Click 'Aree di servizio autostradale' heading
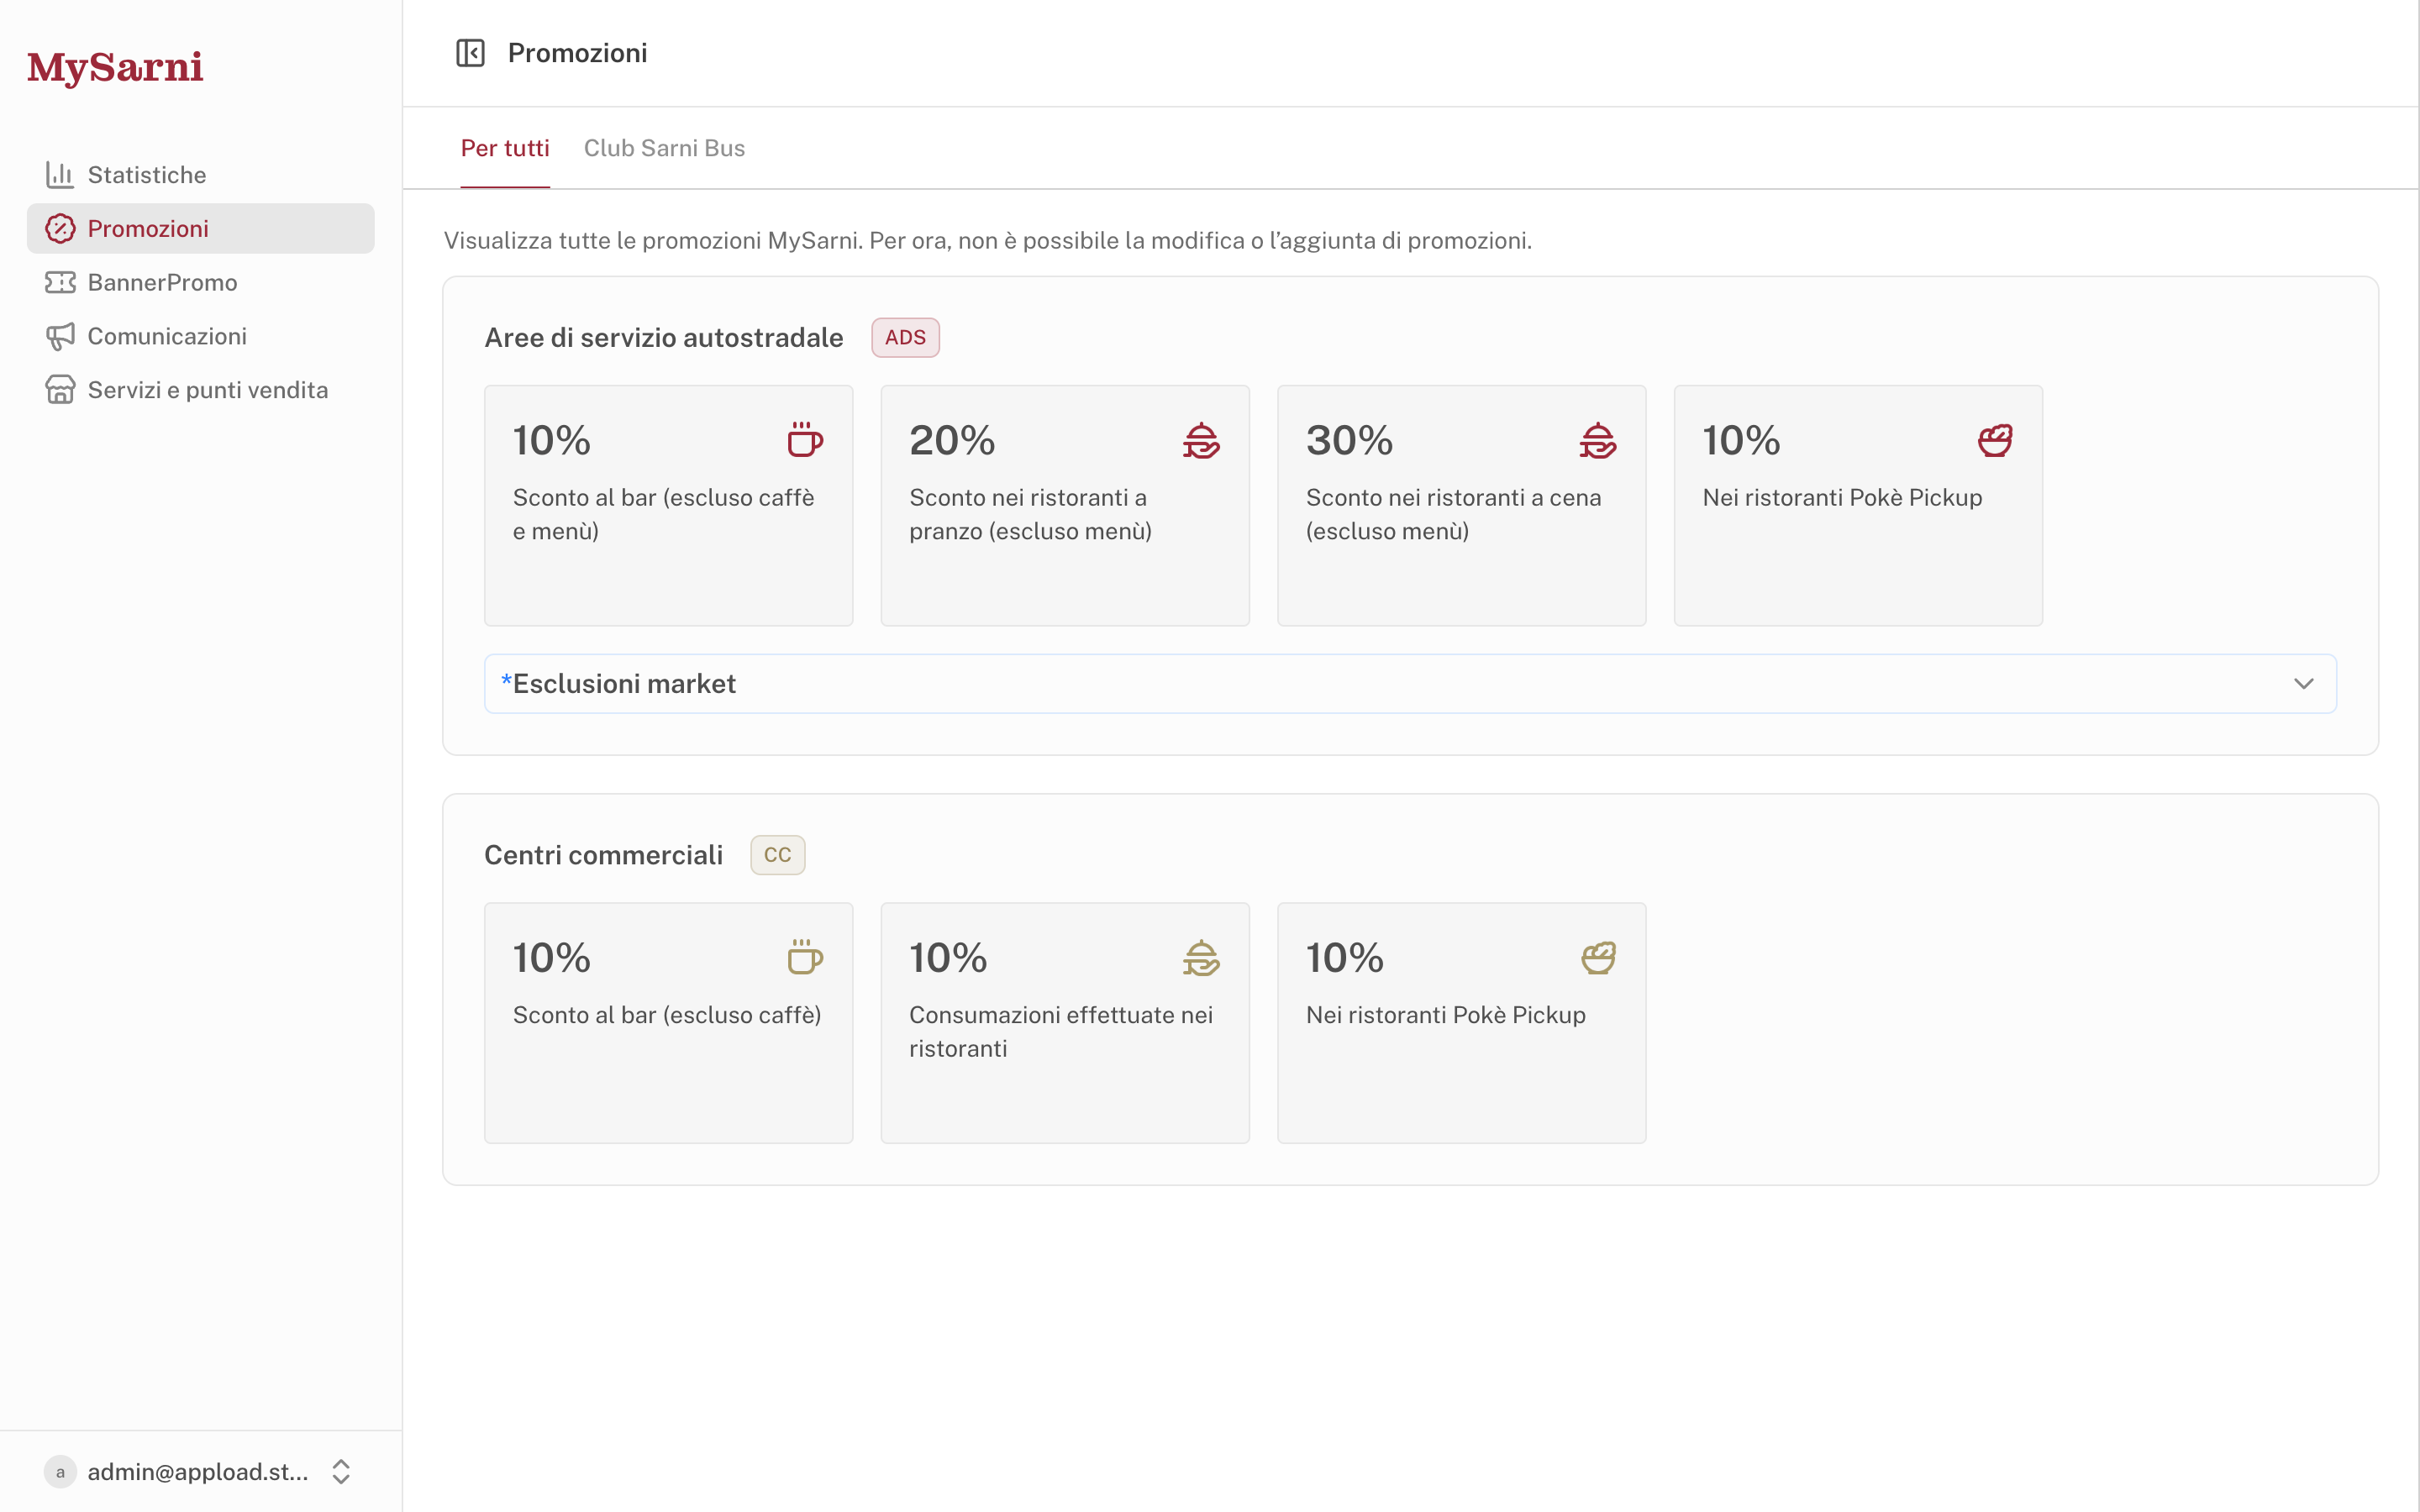 [x=664, y=338]
